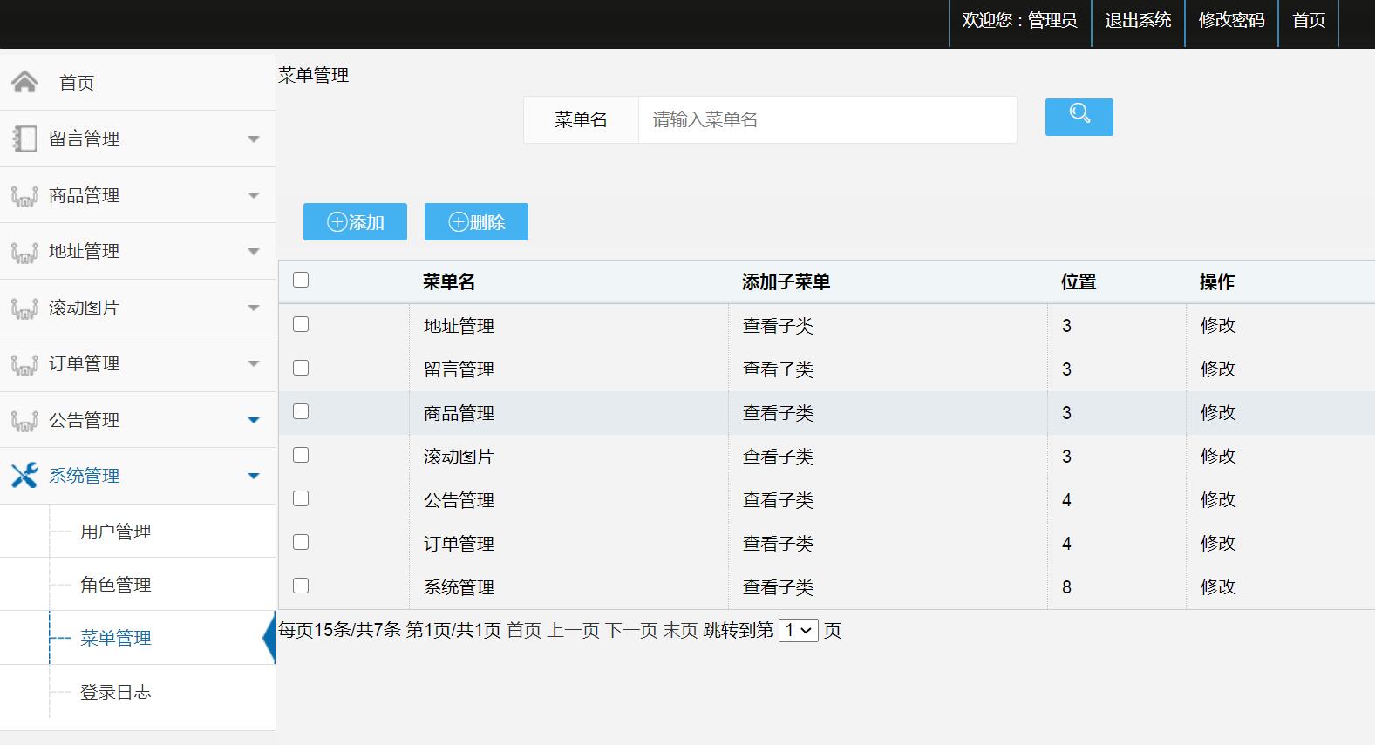This screenshot has height=745, width=1375.
Task: Click the 菜单名 column header
Action: [x=449, y=281]
